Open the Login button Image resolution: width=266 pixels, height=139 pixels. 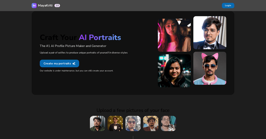coord(228,5)
